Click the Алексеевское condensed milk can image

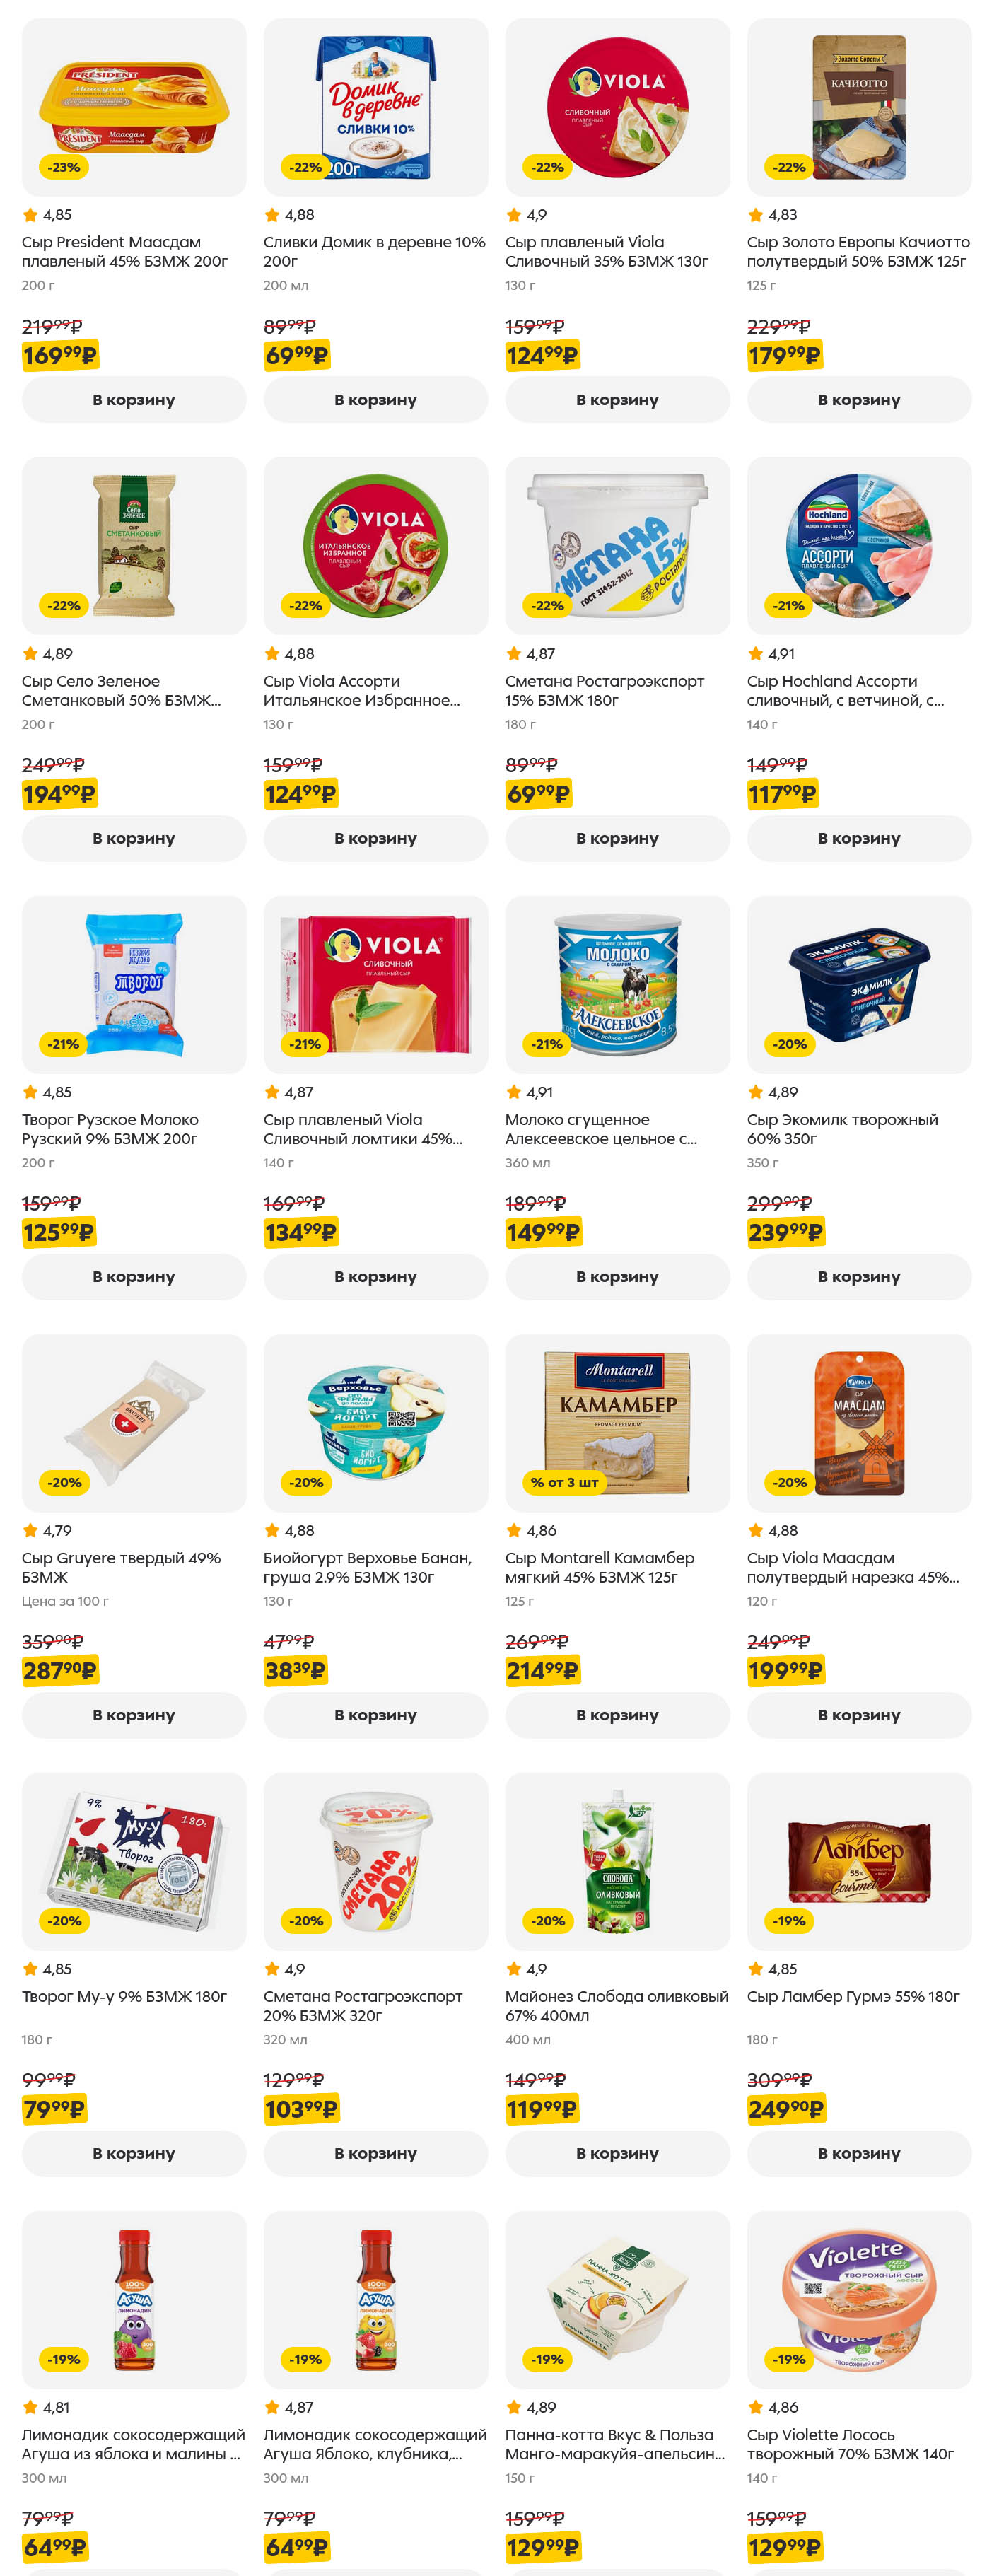tap(617, 984)
